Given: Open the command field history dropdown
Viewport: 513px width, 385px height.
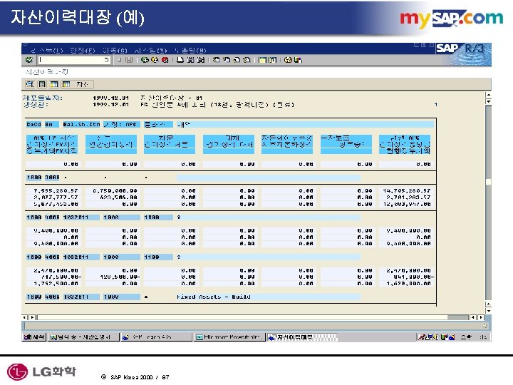Looking at the screenshot, I should pyautogui.click(x=106, y=60).
